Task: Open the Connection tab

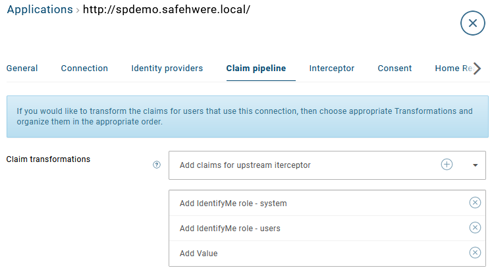Action: click(x=84, y=68)
